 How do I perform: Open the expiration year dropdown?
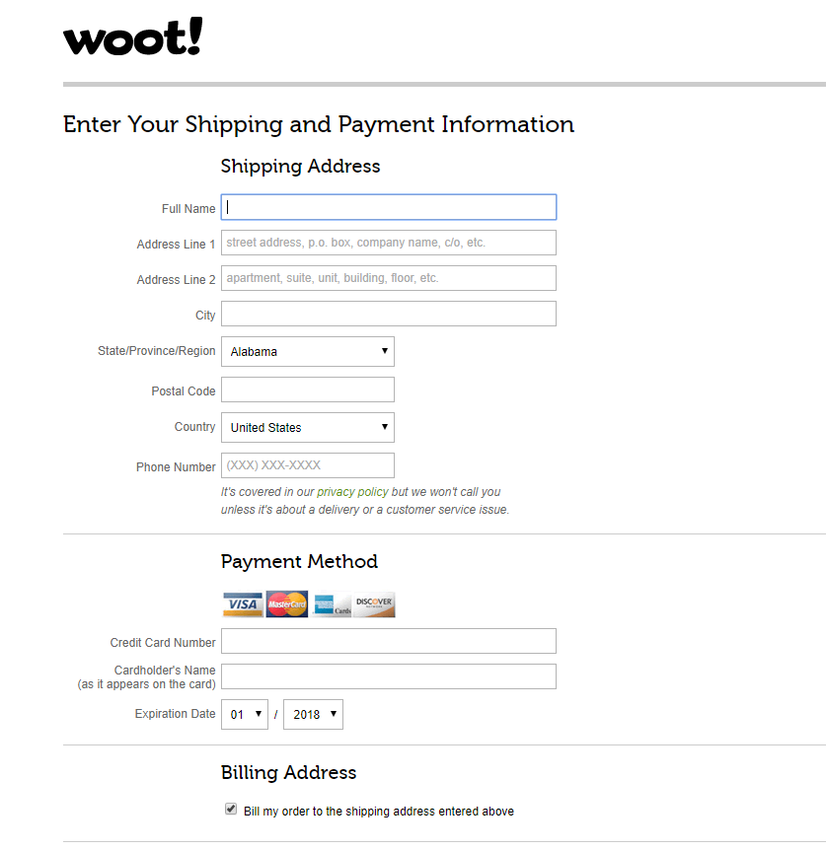[x=313, y=715]
